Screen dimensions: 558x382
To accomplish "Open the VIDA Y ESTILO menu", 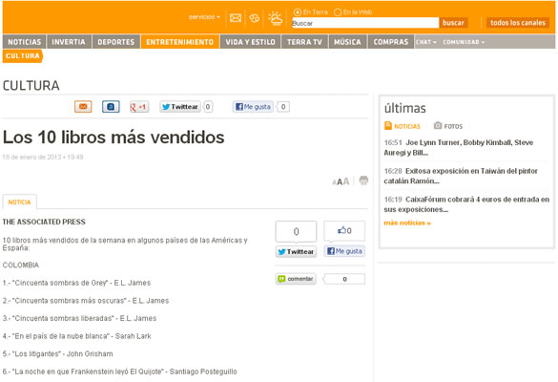I will tap(250, 42).
